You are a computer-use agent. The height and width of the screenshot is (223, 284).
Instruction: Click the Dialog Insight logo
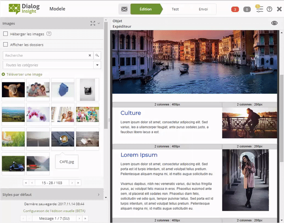pos(24,9)
